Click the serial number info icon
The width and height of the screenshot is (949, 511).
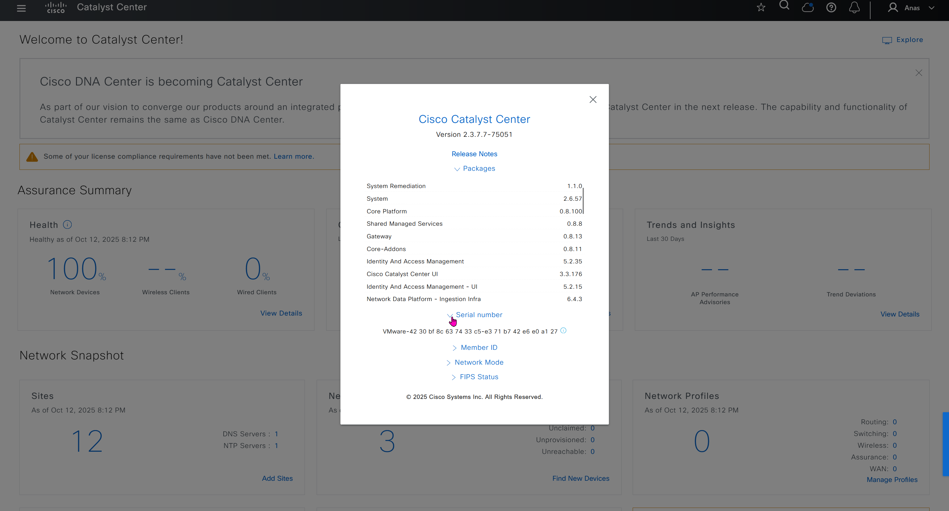click(x=563, y=331)
